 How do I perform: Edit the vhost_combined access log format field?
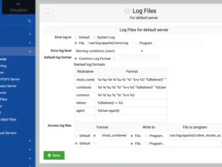pos(114,136)
